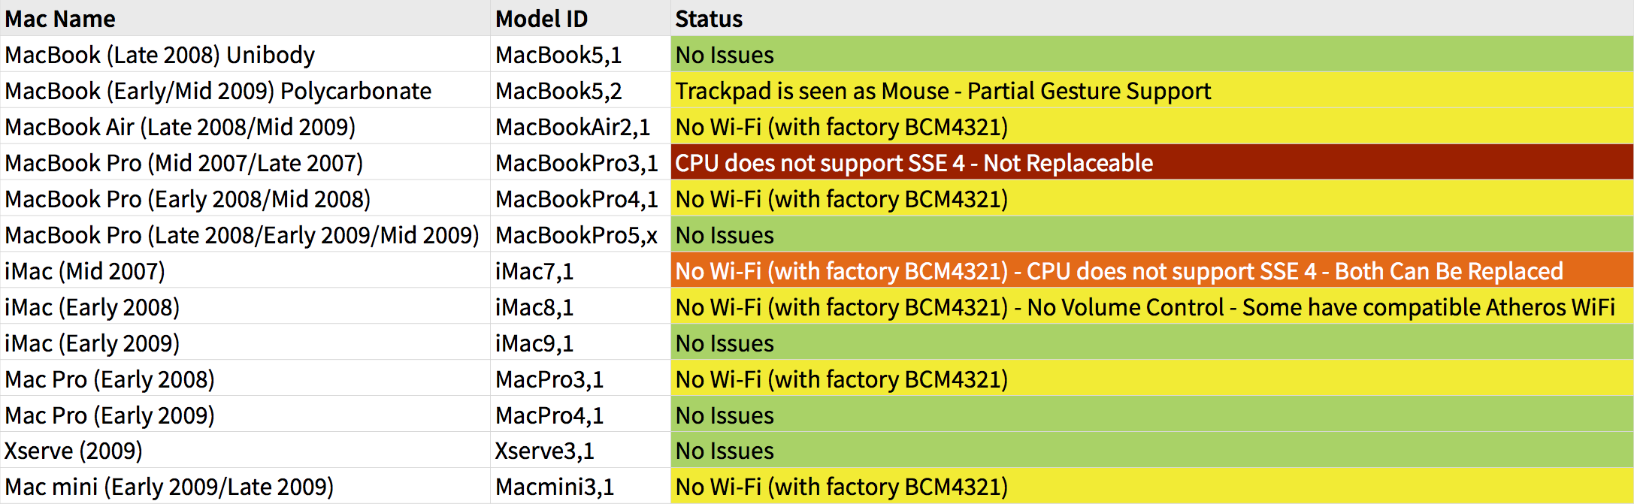Click the Xserve (2009) No Issues status
1634x504 pixels.
pyautogui.click(x=725, y=451)
